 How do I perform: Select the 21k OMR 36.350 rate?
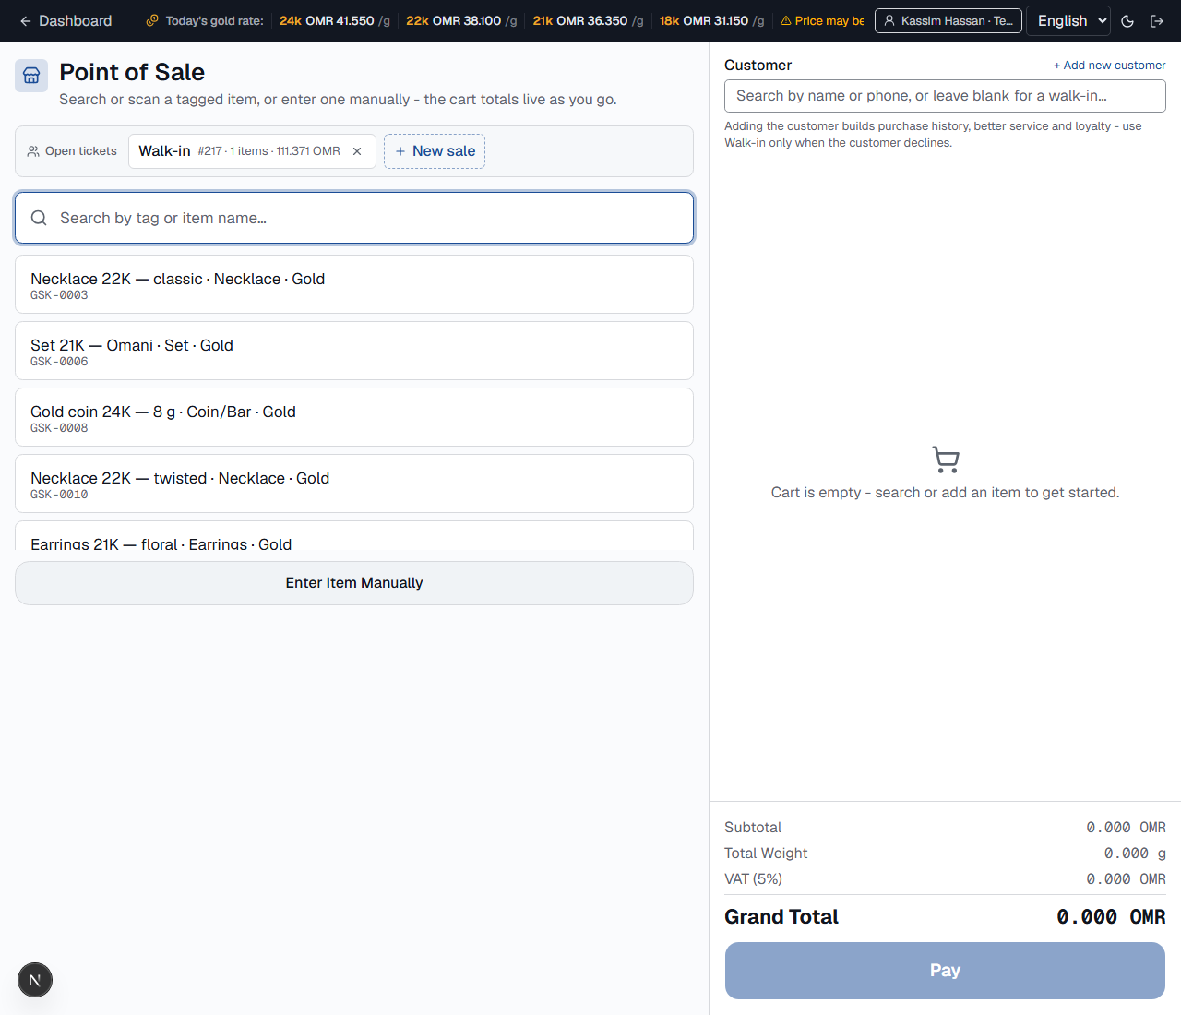pyautogui.click(x=588, y=20)
